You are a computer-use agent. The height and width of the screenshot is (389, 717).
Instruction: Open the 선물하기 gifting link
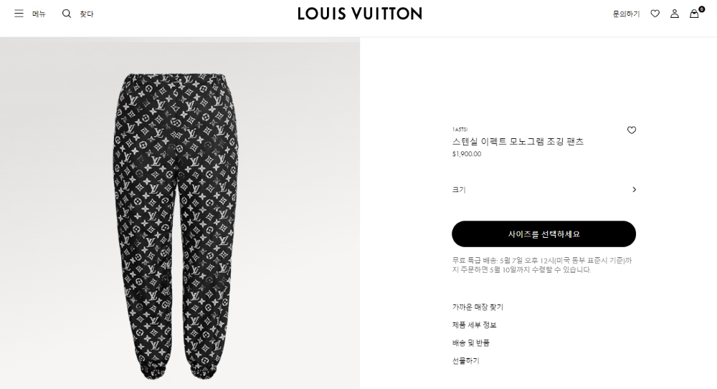coord(465,360)
